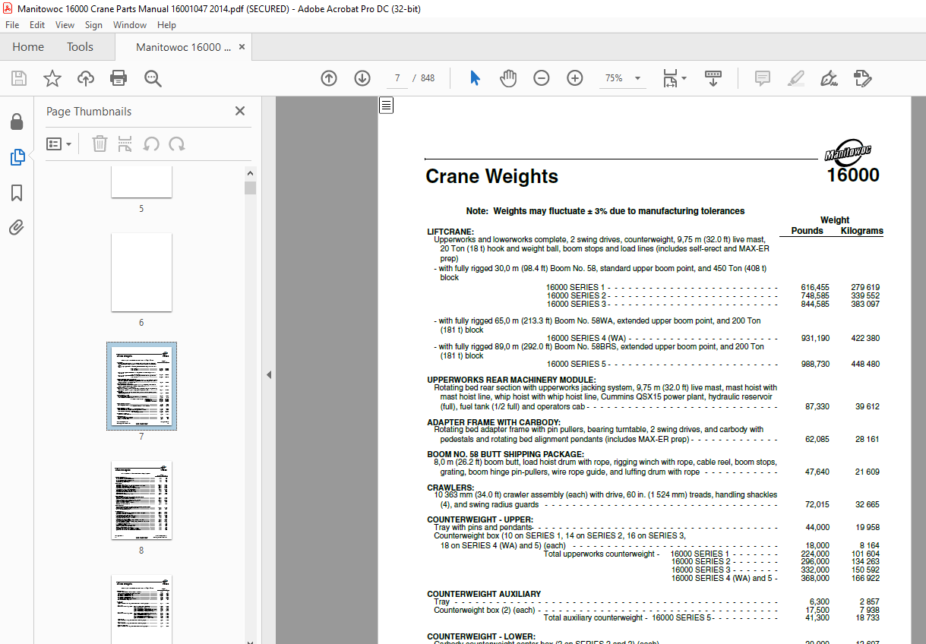
Task: Upload the file to the cloud
Action: pyautogui.click(x=86, y=78)
